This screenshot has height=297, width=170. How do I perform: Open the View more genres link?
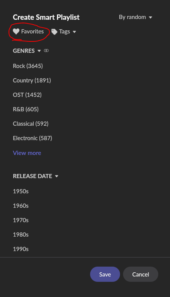pos(27,153)
